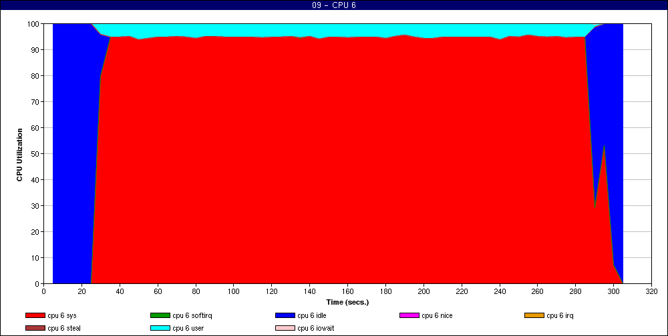Viewport: 668px width, 336px height.
Task: Click the green cpu 6 softirq legend swatch
Action: point(160,315)
